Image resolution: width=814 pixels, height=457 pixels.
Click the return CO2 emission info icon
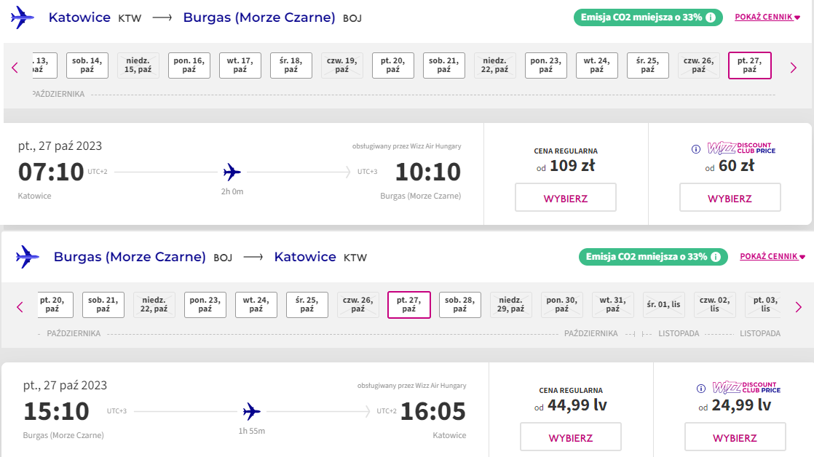[x=716, y=257]
